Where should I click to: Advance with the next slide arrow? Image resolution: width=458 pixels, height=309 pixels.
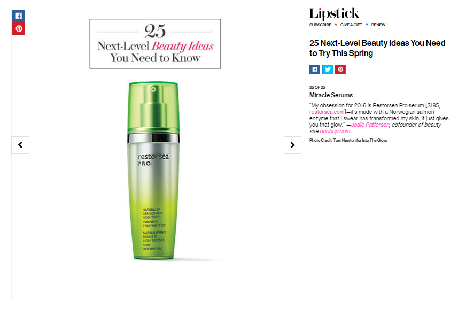click(x=292, y=145)
